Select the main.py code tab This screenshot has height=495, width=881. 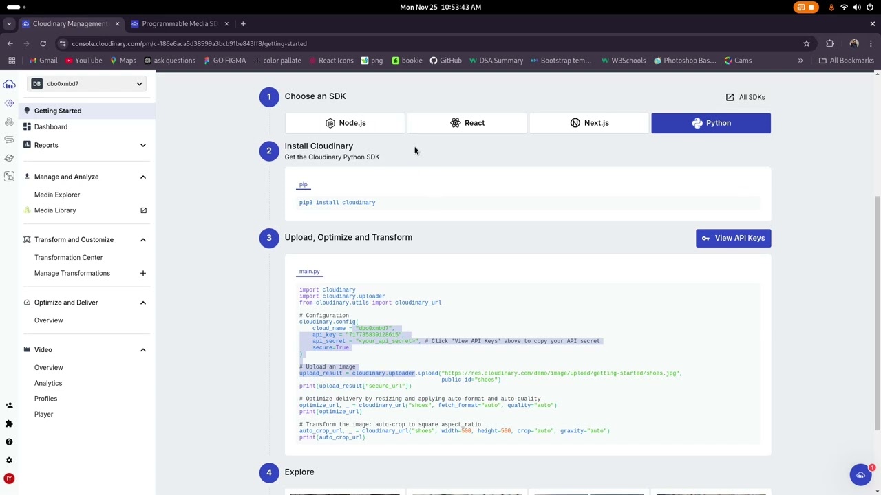coord(310,272)
